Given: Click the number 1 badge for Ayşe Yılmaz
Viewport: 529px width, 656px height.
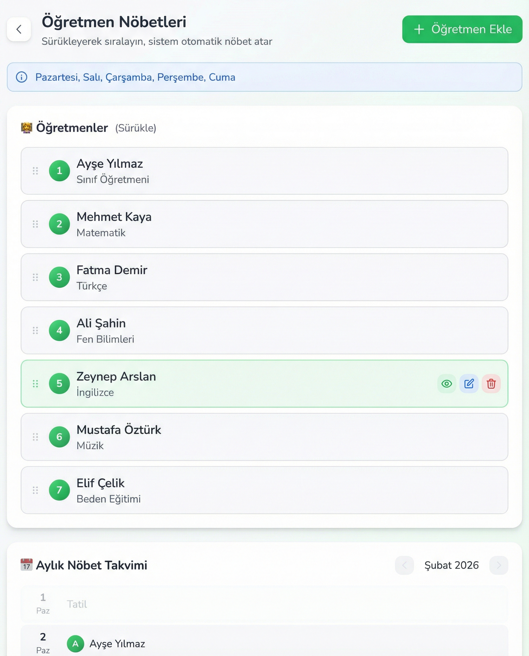Looking at the screenshot, I should click(59, 171).
